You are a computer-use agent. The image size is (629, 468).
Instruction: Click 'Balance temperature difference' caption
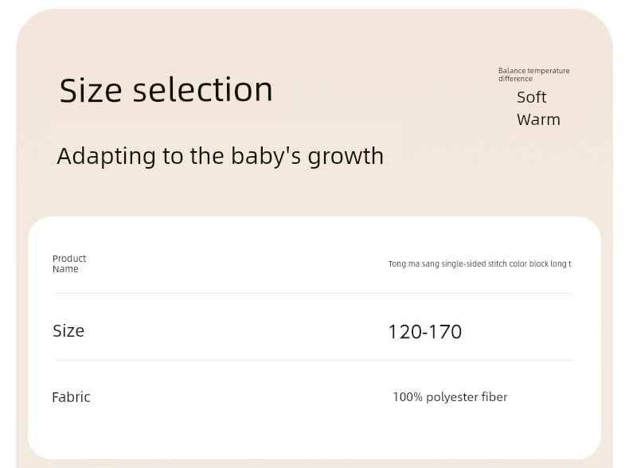(534, 75)
